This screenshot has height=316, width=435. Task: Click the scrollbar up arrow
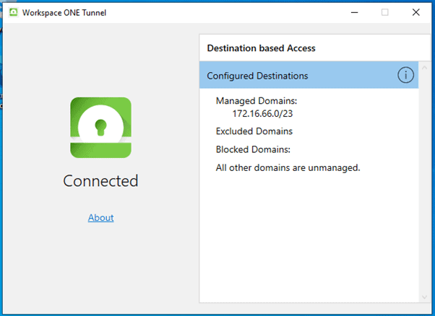424,68
